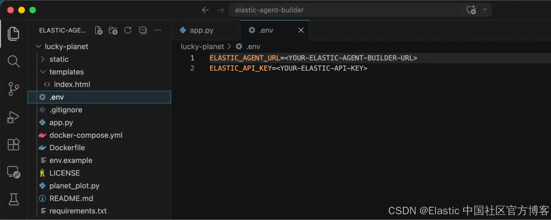Viewport: 551px width, 220px height.
Task: Click the chat icon in the title bar
Action: (x=471, y=10)
